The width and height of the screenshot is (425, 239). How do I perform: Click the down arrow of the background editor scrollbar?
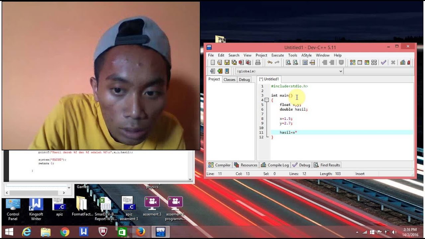click(x=190, y=179)
